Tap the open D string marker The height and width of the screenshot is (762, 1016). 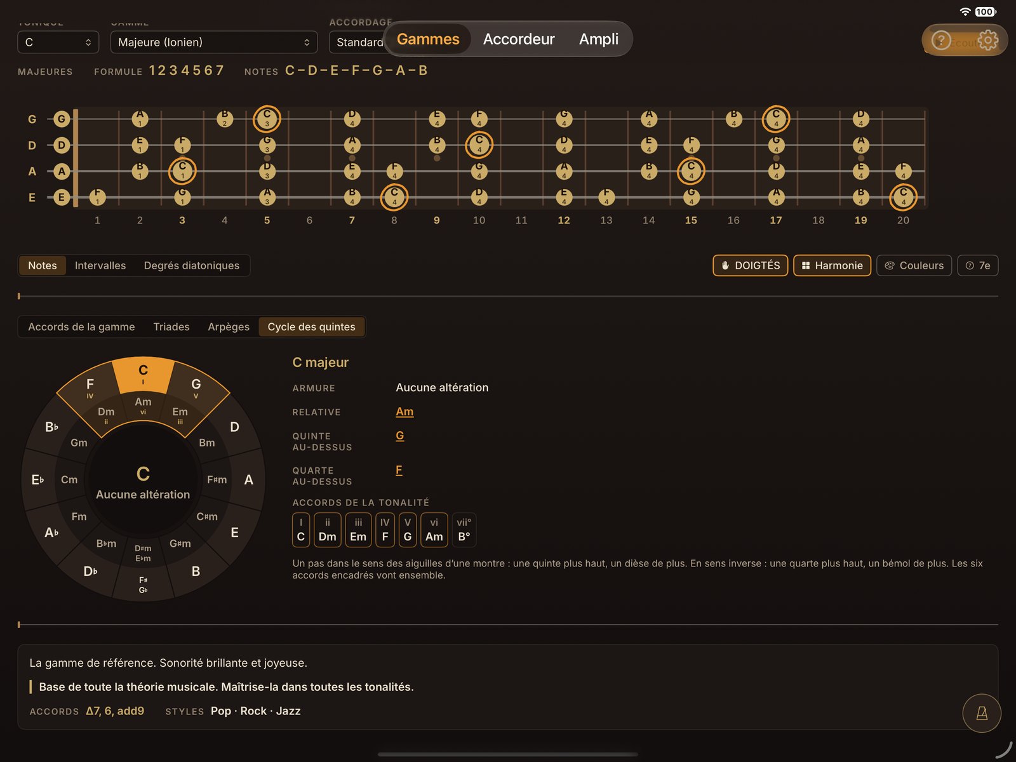pos(62,145)
